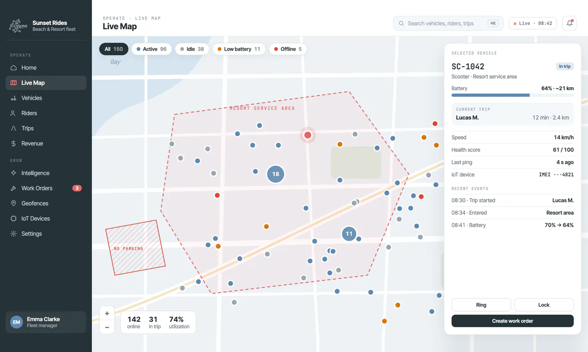This screenshot has height=352, width=588.
Task: Click the EM user avatar
Action: point(17,322)
